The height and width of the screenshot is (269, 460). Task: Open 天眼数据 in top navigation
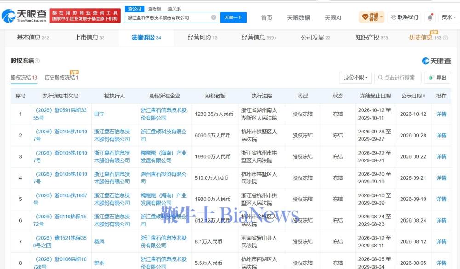[x=299, y=18]
